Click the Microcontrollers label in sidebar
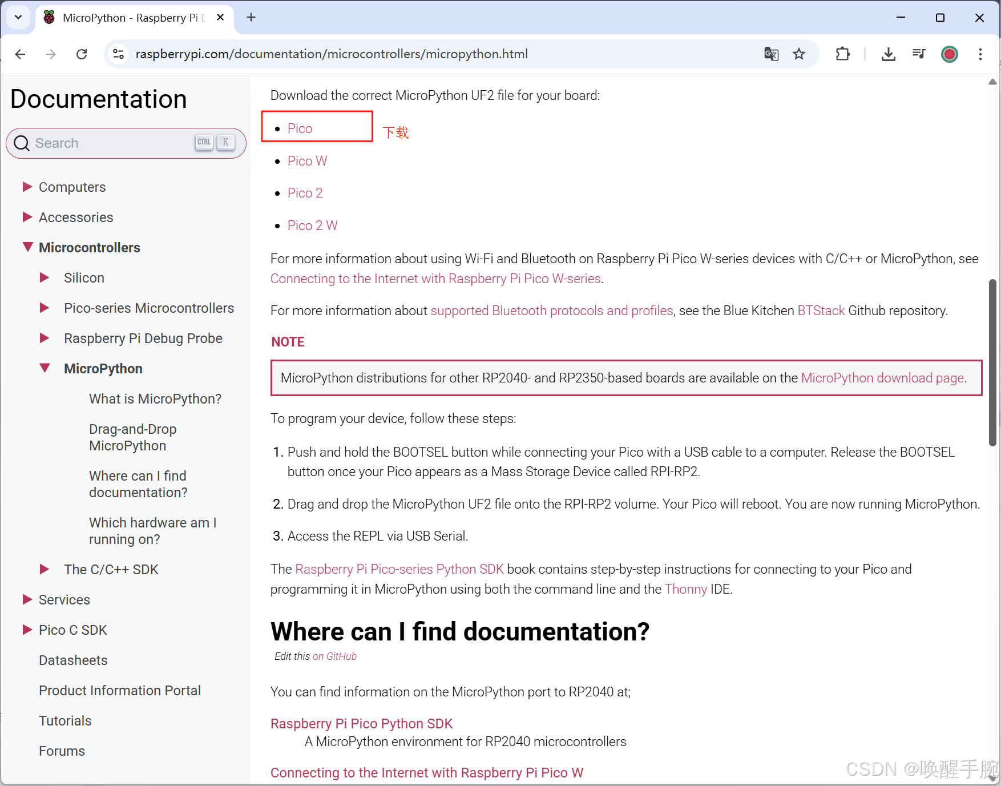Image resolution: width=1001 pixels, height=786 pixels. pyautogui.click(x=90, y=248)
